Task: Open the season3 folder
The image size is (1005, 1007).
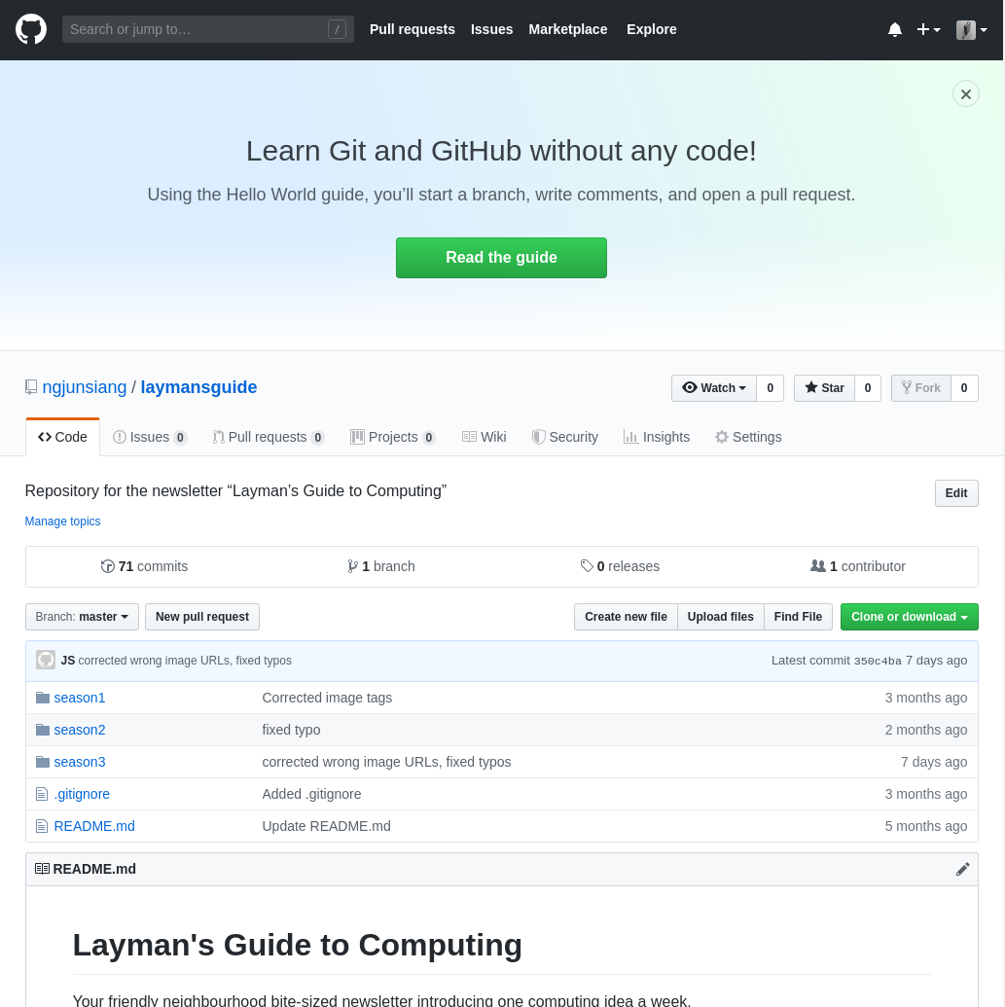Action: click(80, 762)
